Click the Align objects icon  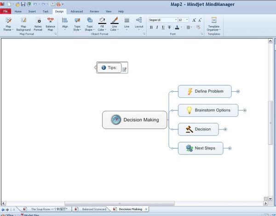point(65,23)
